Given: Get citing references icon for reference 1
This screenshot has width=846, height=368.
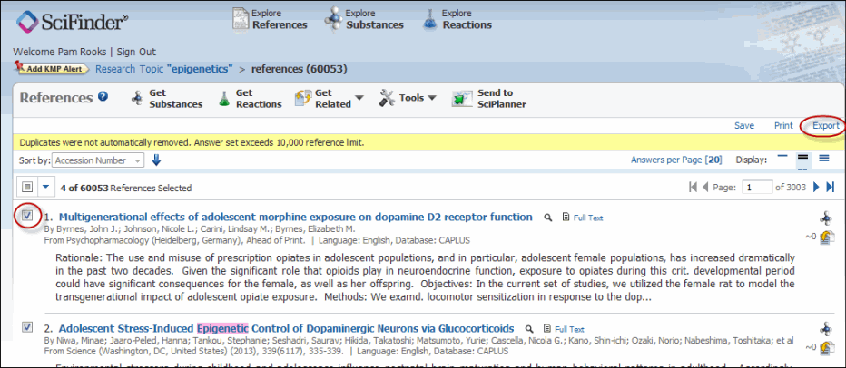Looking at the screenshot, I should coord(825,237).
